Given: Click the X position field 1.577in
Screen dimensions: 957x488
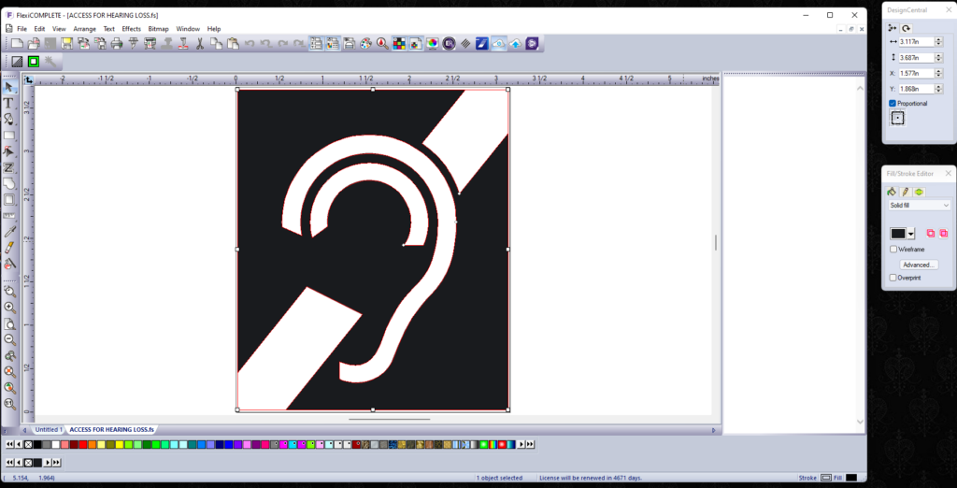Looking at the screenshot, I should pos(917,73).
